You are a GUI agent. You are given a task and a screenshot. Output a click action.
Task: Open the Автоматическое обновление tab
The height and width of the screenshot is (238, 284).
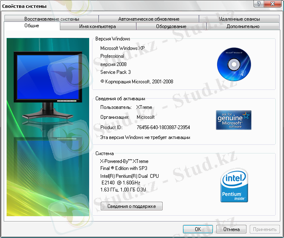[149, 19]
